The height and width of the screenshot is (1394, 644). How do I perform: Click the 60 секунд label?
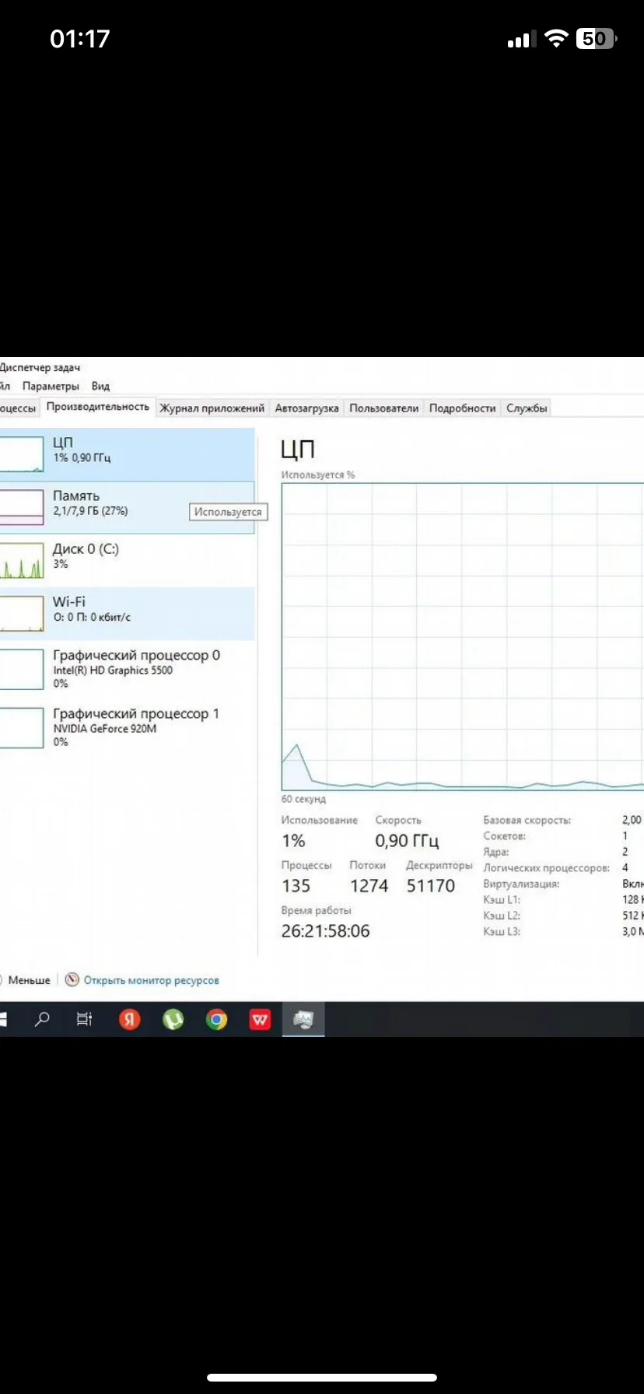point(303,799)
